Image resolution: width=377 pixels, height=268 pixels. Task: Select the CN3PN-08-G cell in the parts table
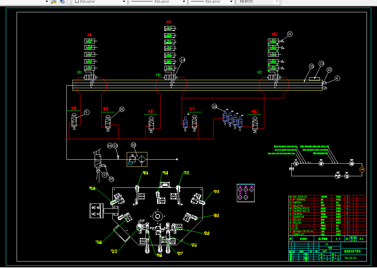click(x=303, y=211)
